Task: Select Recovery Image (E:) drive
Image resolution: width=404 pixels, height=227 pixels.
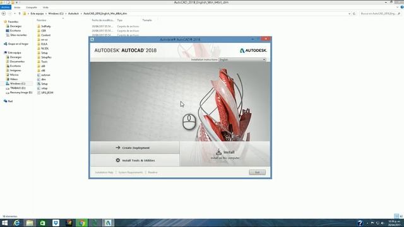Action: [21, 93]
